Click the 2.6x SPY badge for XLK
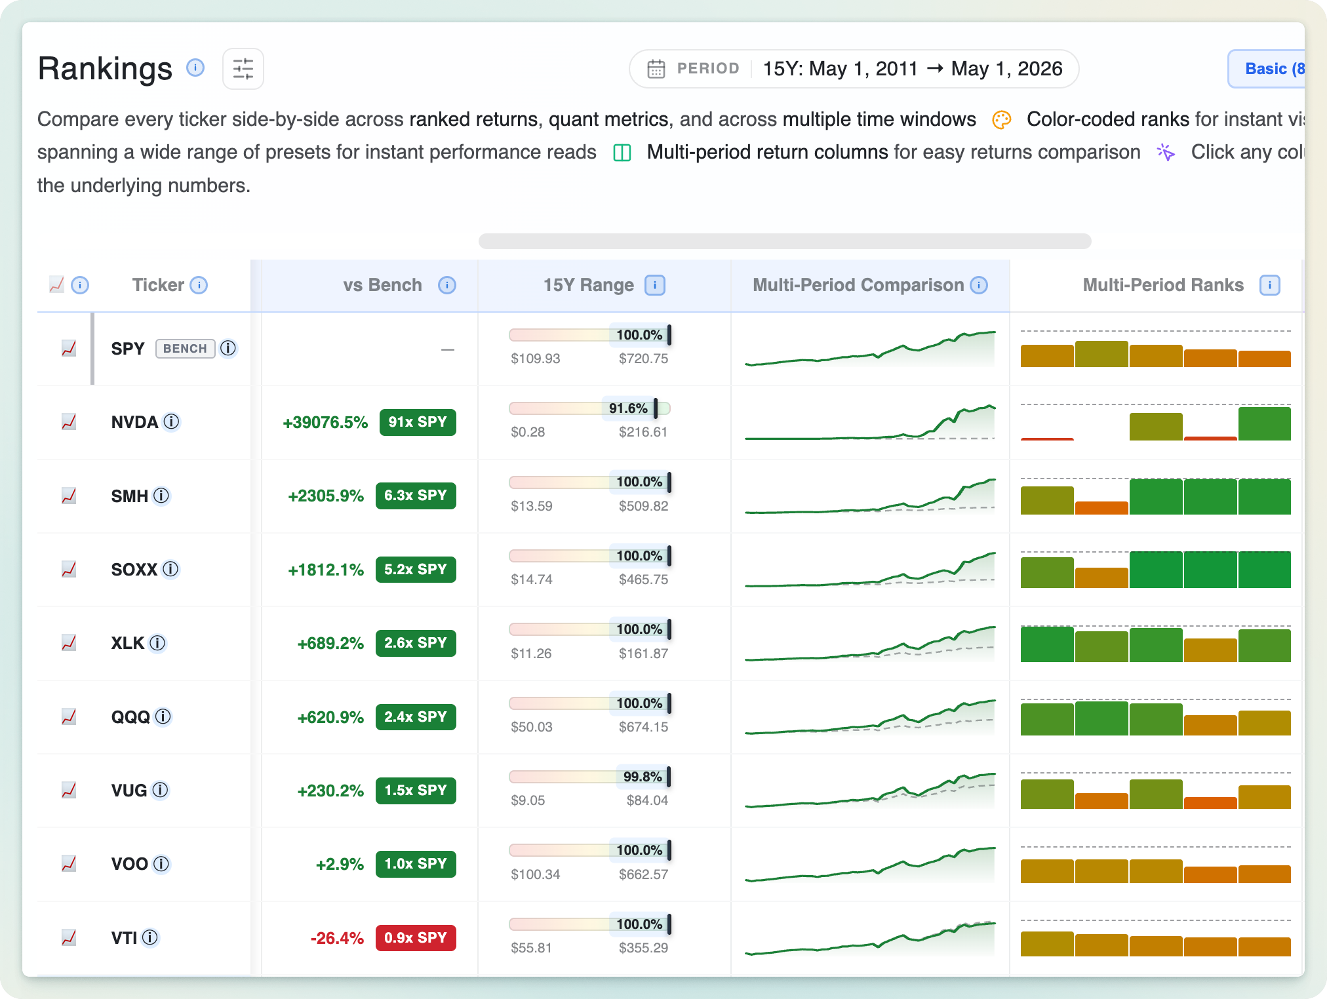Image resolution: width=1327 pixels, height=999 pixels. 416,643
